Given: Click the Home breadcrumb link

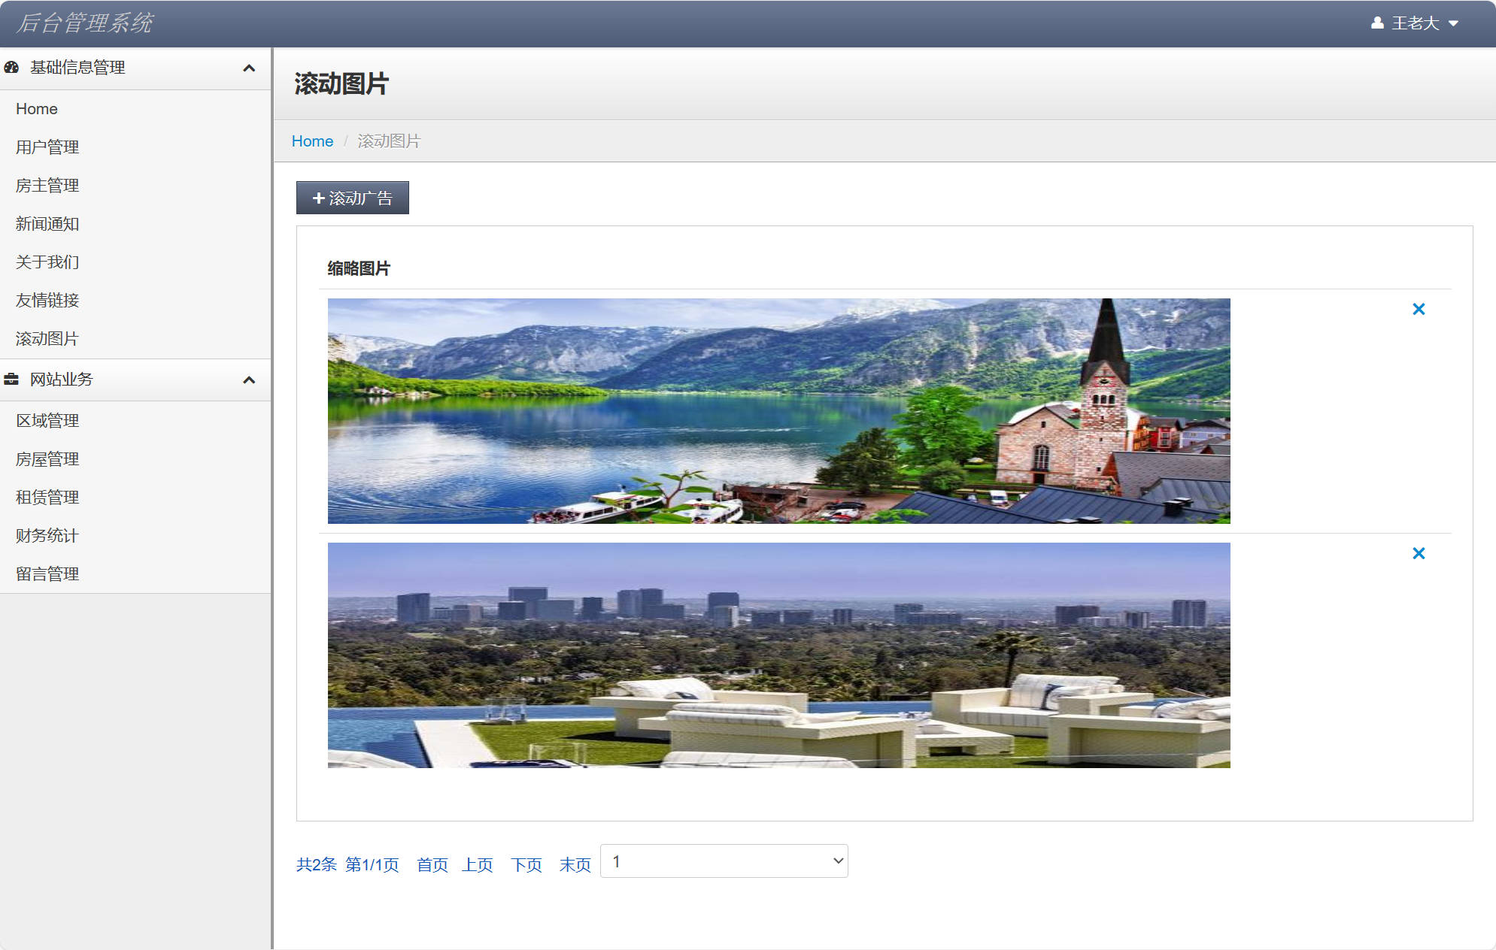Looking at the screenshot, I should [312, 141].
